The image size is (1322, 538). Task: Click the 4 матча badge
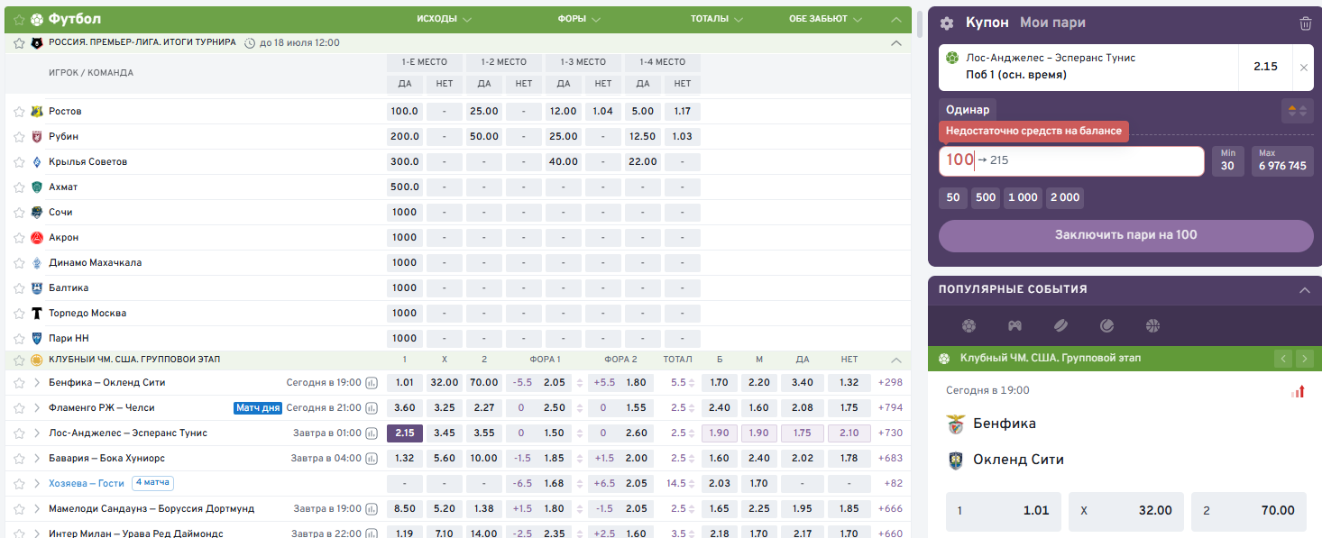click(x=152, y=483)
